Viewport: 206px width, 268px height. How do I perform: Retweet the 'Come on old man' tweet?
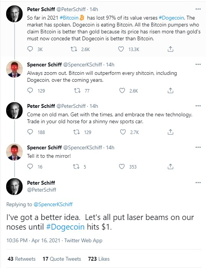[x=76, y=132]
